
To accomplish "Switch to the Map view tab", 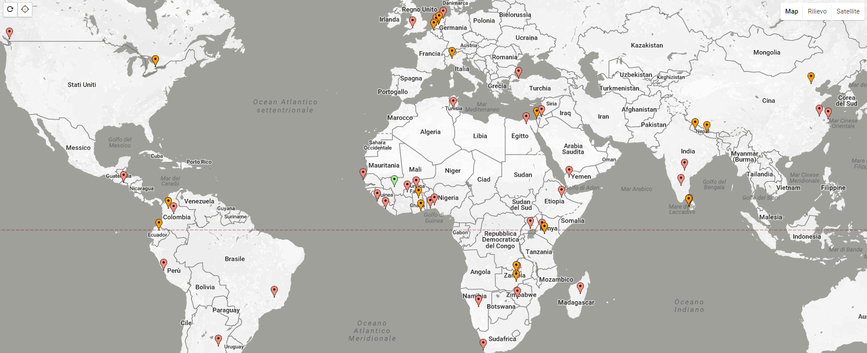I will tap(792, 11).
